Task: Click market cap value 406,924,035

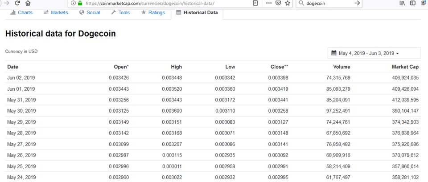Action: click(405, 78)
